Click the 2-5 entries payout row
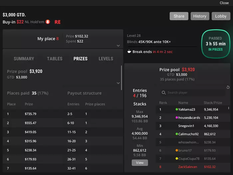 tap(70, 114)
